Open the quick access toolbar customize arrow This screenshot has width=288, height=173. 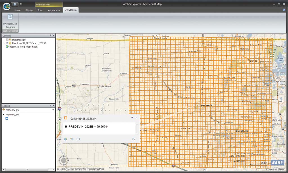21,4
